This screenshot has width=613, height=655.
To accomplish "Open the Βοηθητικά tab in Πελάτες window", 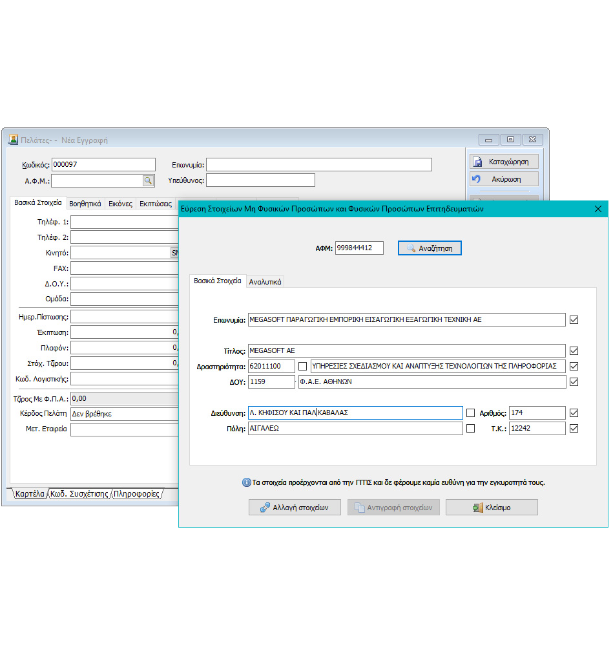I will point(85,204).
